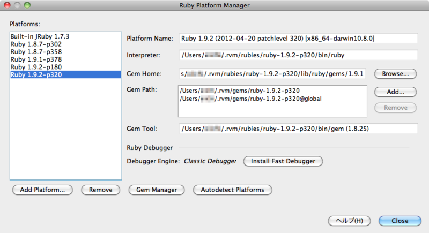Open the Gem Manager

tap(157, 190)
